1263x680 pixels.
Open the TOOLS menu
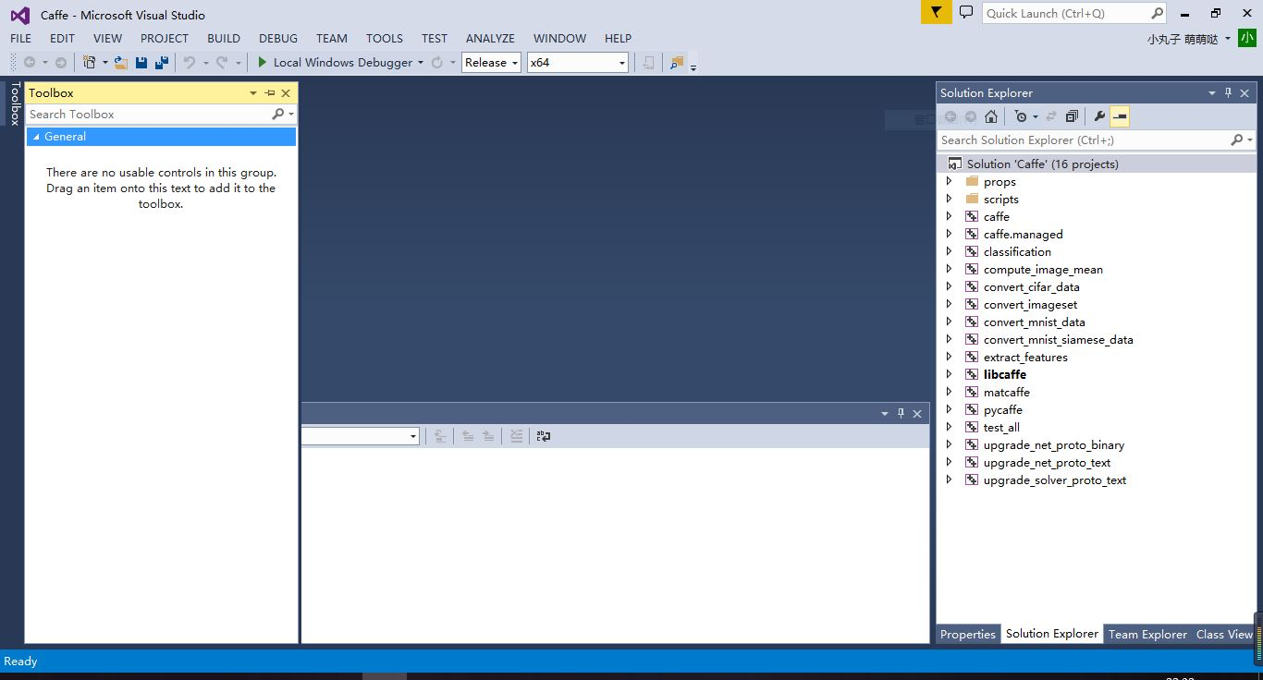(385, 38)
